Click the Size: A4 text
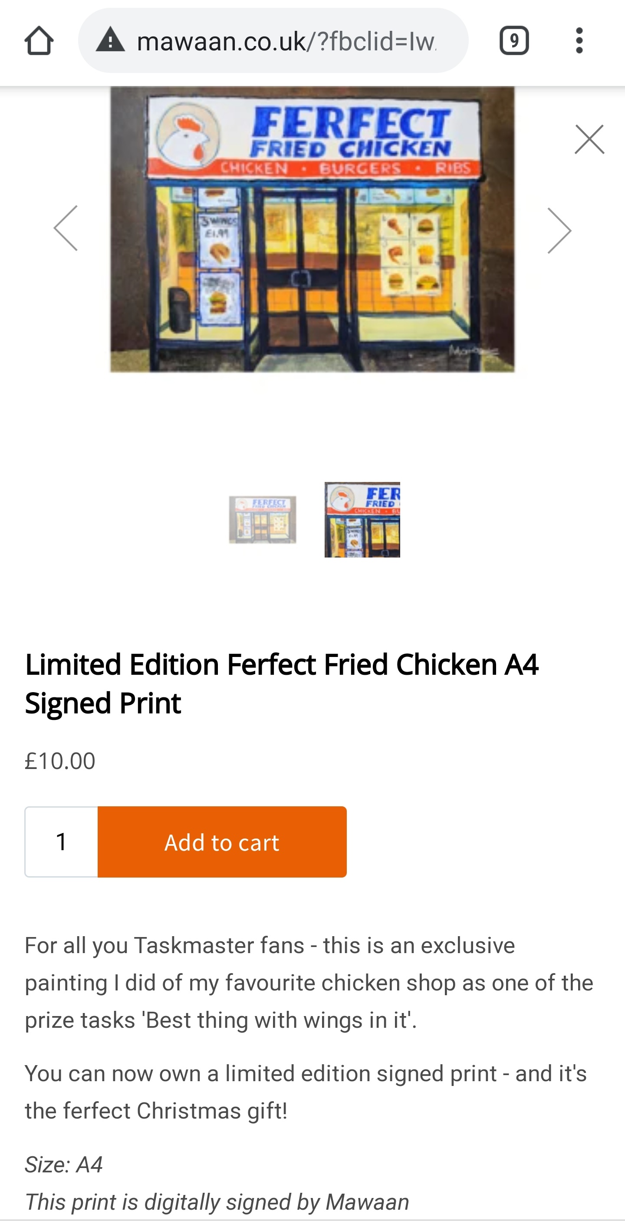 pyautogui.click(x=63, y=1165)
